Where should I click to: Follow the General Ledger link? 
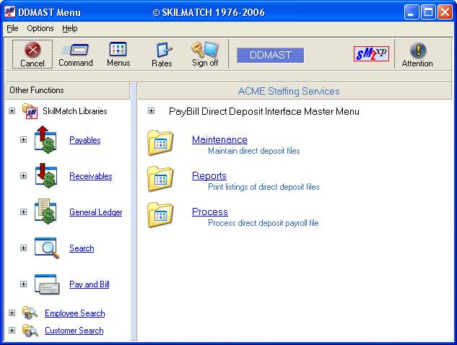click(x=95, y=212)
